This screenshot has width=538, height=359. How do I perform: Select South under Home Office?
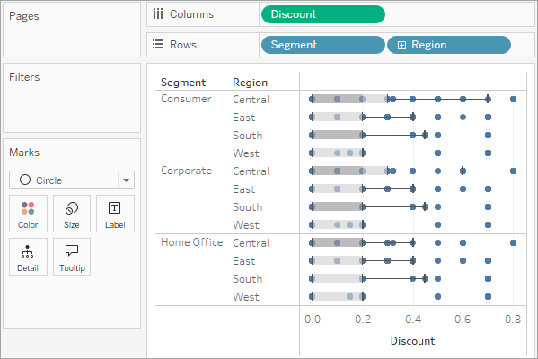(247, 279)
